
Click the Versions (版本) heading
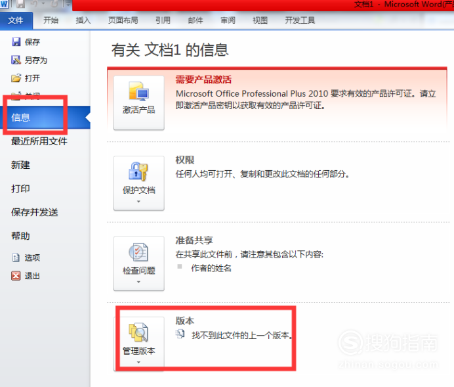click(185, 321)
